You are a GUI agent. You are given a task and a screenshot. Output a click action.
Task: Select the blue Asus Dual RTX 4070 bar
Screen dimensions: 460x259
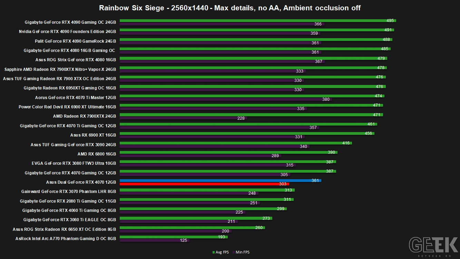click(221, 181)
